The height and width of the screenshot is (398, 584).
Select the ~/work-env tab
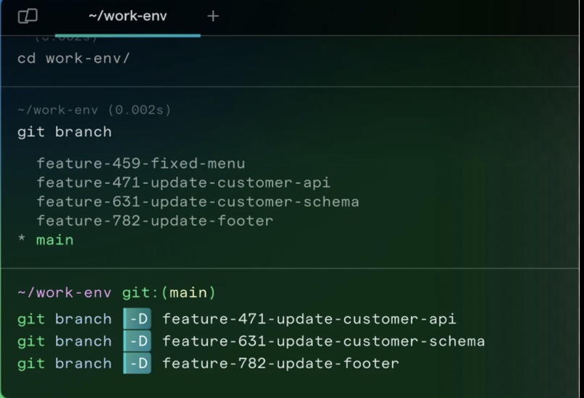(x=128, y=17)
